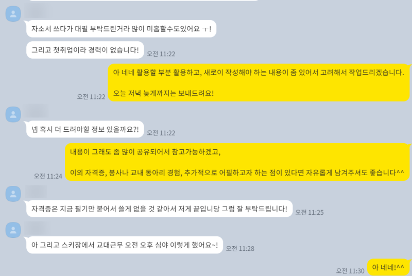The width and height of the screenshot is (412, 276).
Task: Click yellow bubble starting '아 네네 활용할 부분'
Action: pos(259,83)
